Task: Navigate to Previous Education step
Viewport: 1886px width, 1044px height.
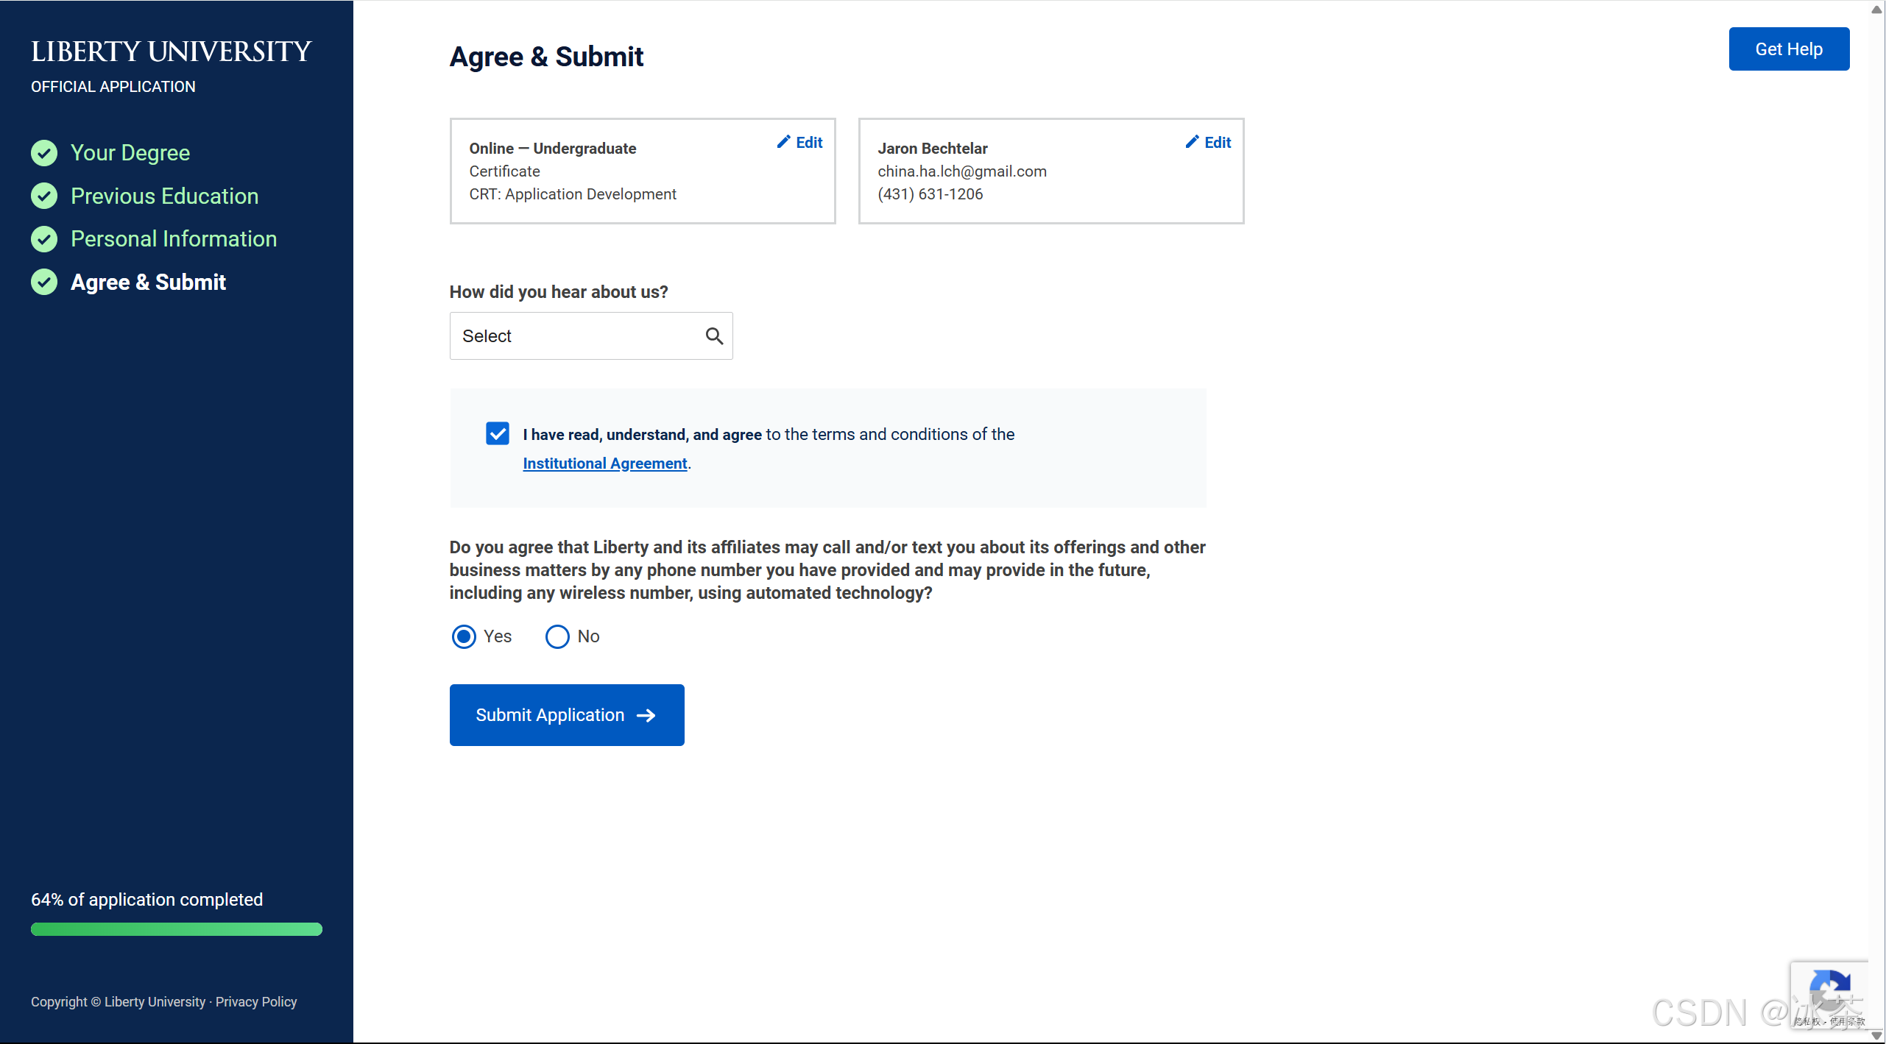Action: point(164,196)
